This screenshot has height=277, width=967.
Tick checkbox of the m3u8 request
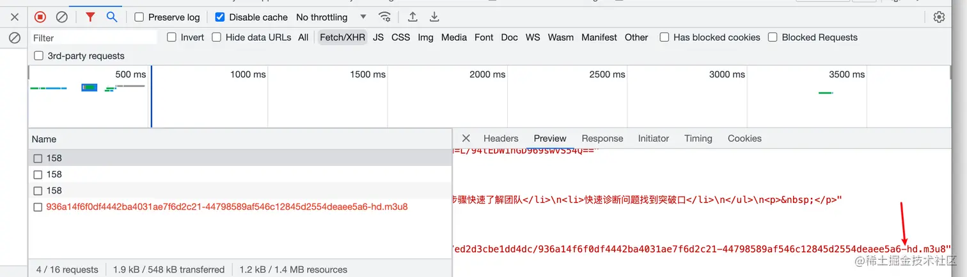coord(38,207)
